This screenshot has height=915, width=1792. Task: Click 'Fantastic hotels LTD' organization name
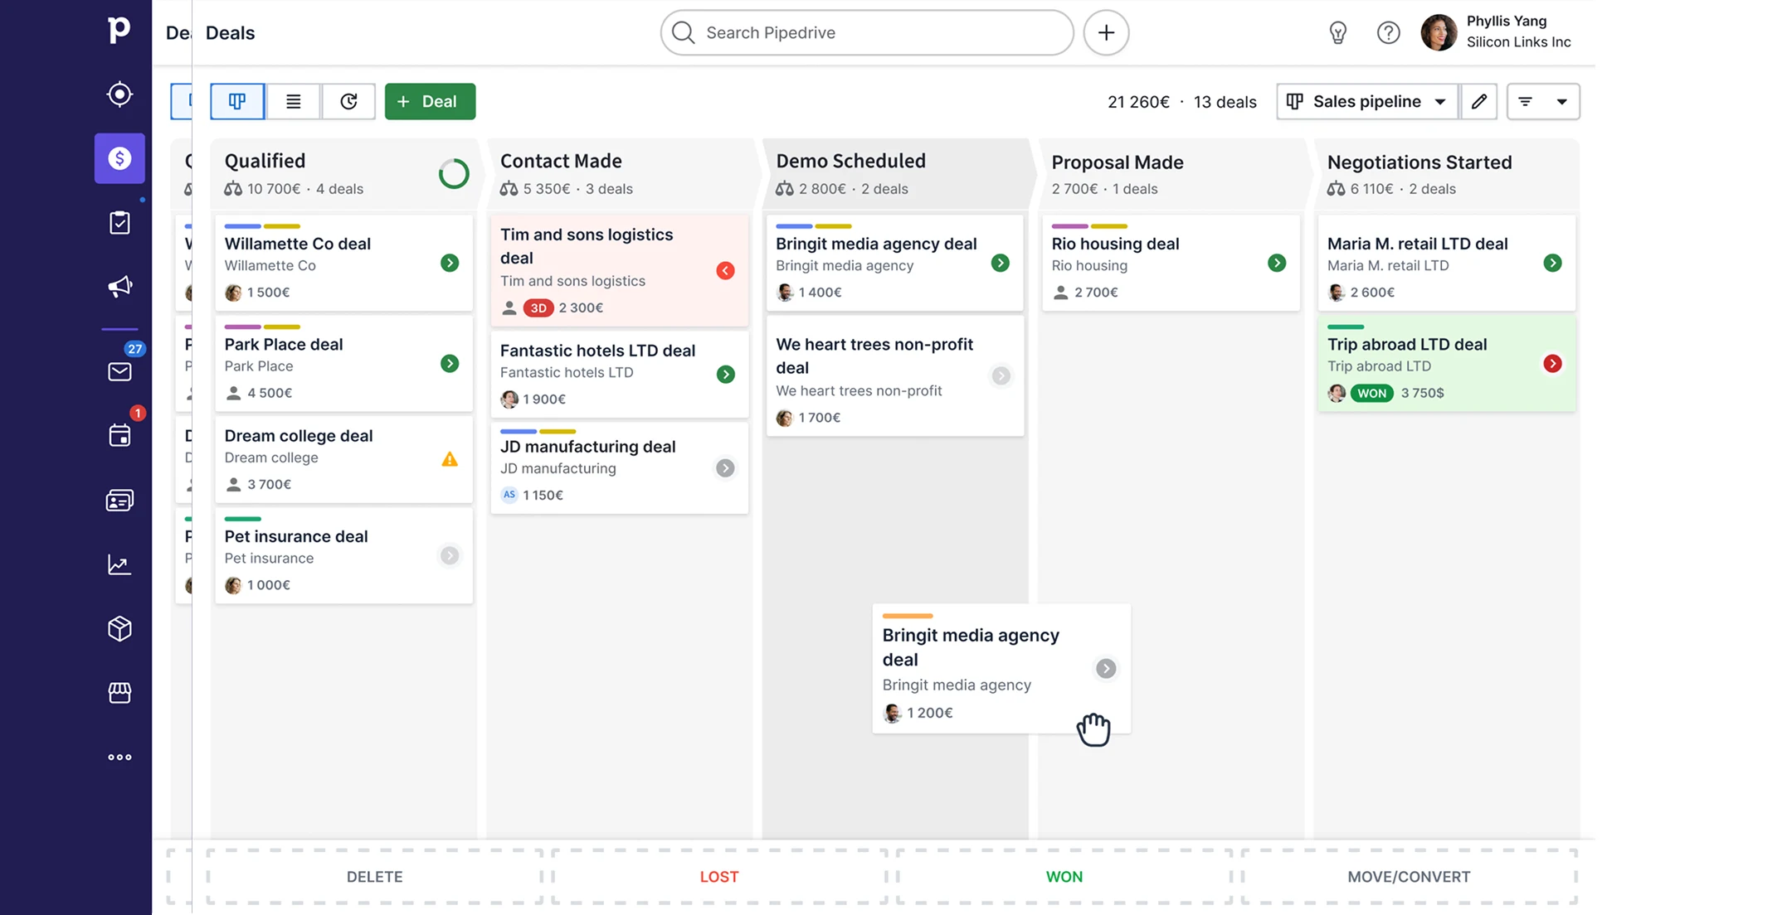[567, 372]
